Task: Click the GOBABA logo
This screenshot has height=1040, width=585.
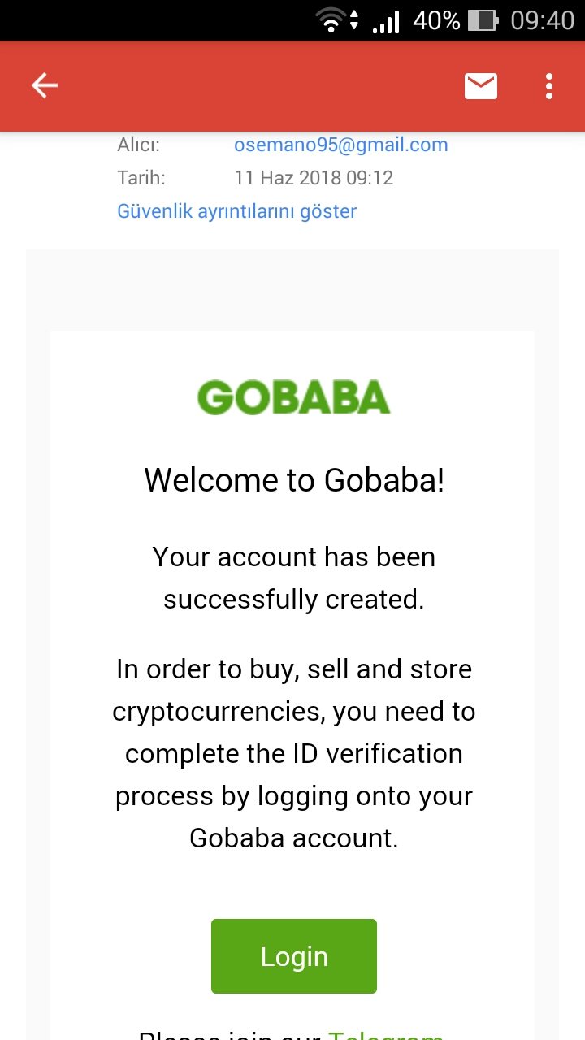Action: (x=293, y=397)
